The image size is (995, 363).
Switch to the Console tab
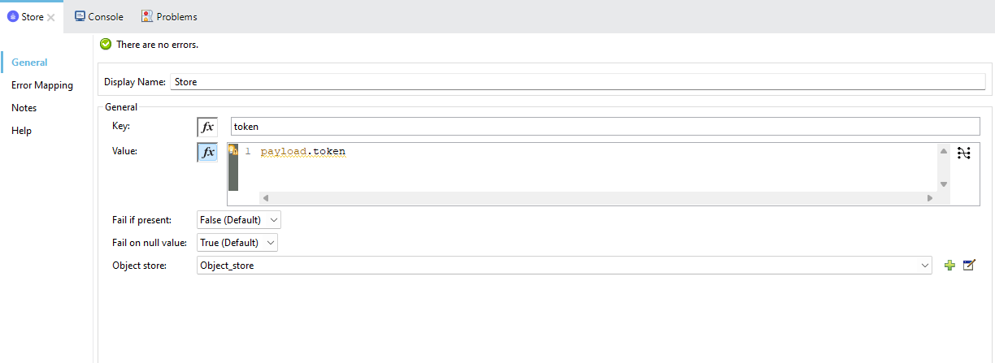99,17
